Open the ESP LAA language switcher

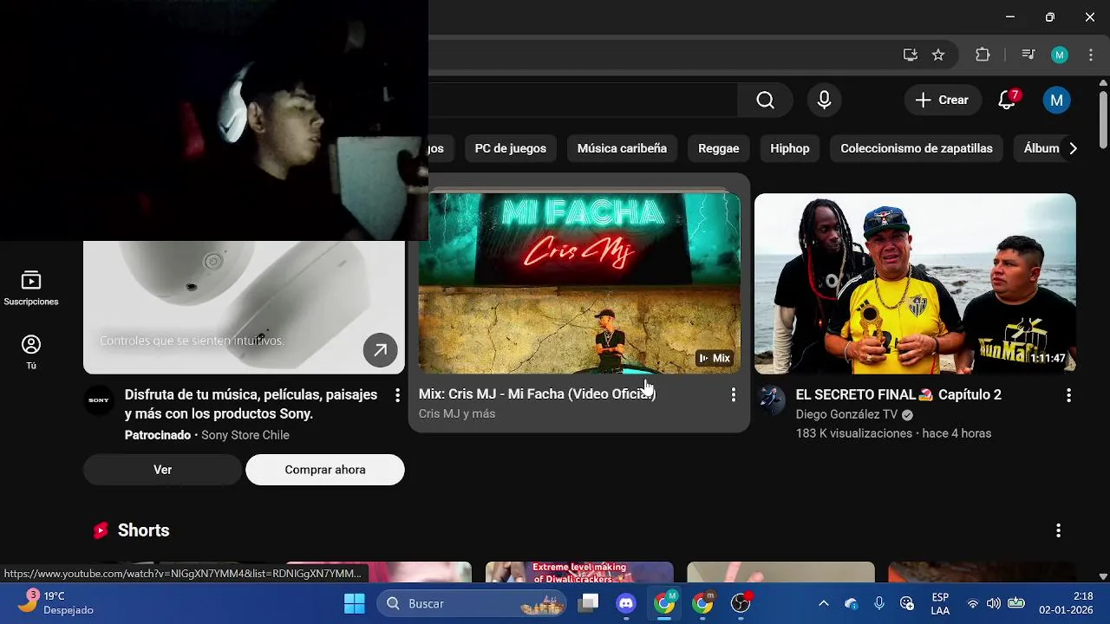coord(940,603)
